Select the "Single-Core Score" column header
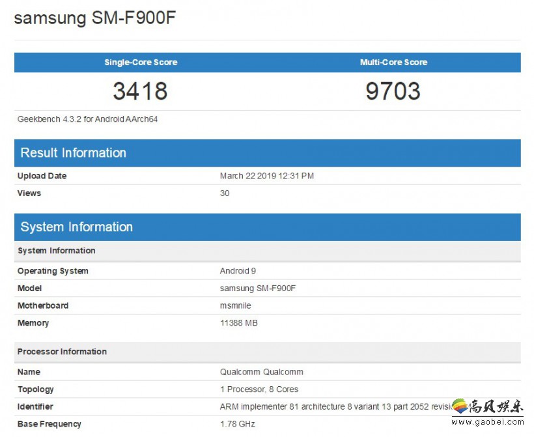Image resolution: width=534 pixels, height=437 pixels. coord(141,63)
